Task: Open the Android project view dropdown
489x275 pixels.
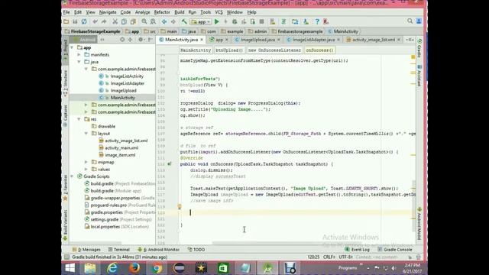Action: [x=83, y=40]
